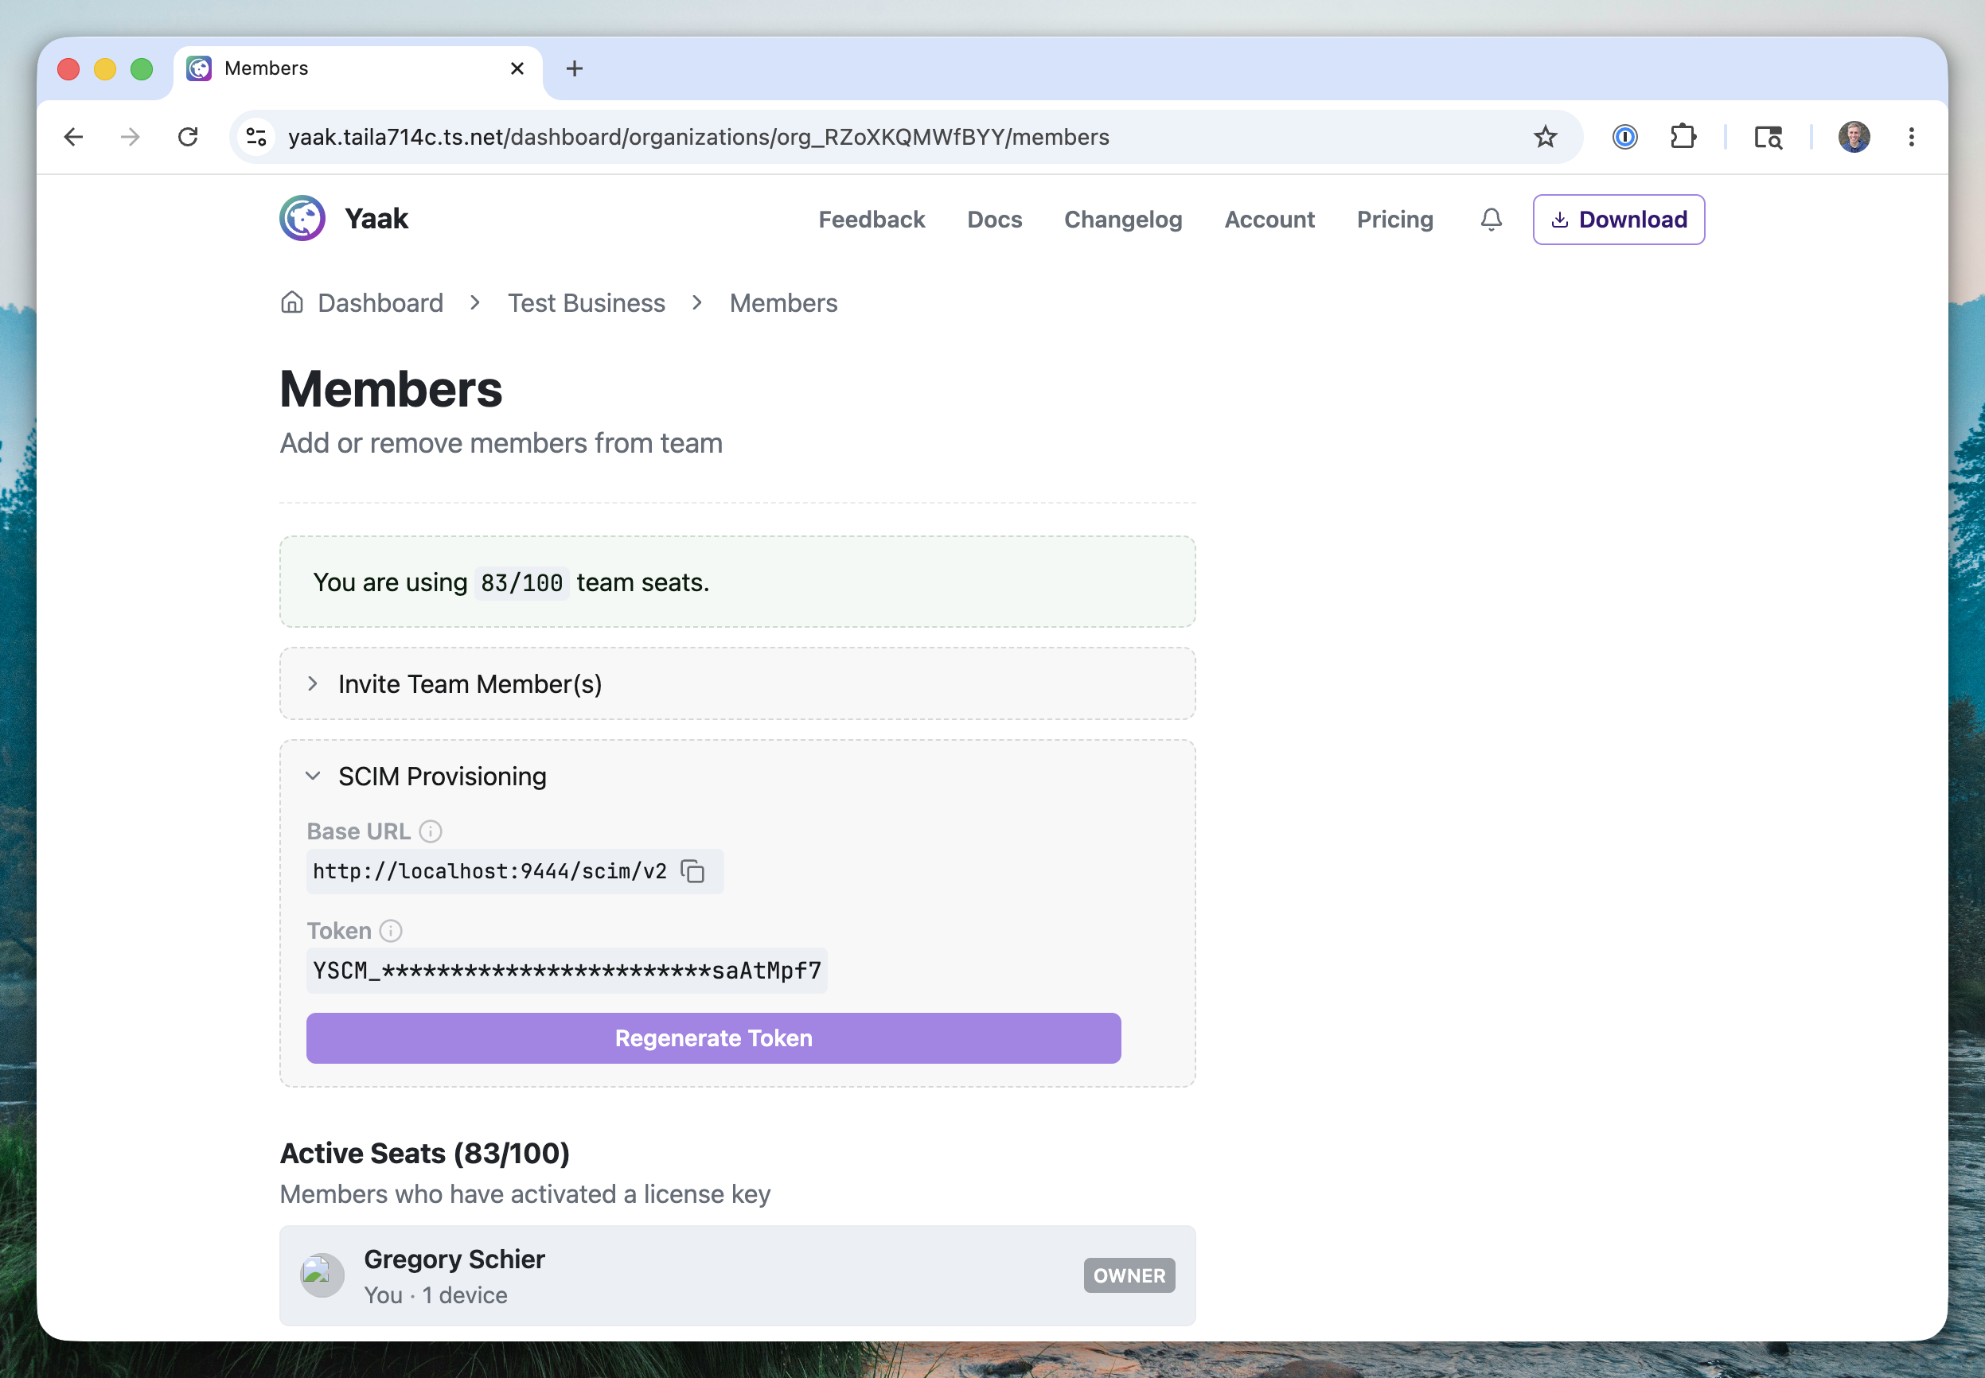Expand the Invite Team Member(s) section
This screenshot has width=1985, height=1378.
coord(737,683)
